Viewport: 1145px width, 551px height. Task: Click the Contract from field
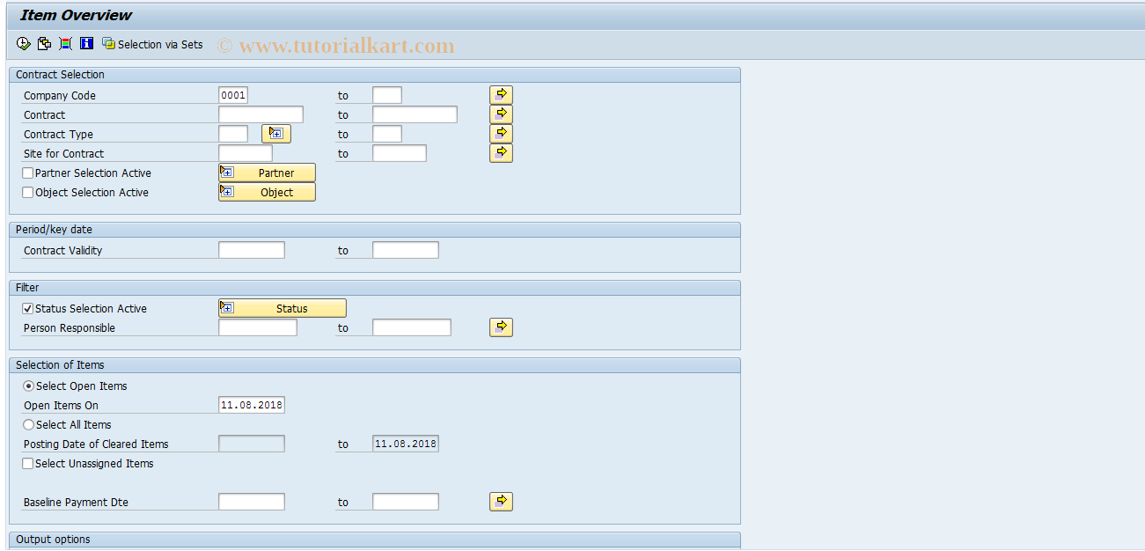(x=261, y=114)
